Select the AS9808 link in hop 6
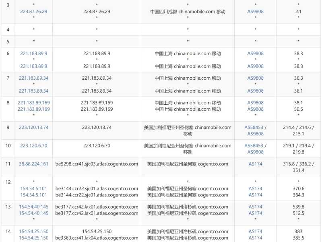This screenshot has width=322, height=242. tap(255, 53)
